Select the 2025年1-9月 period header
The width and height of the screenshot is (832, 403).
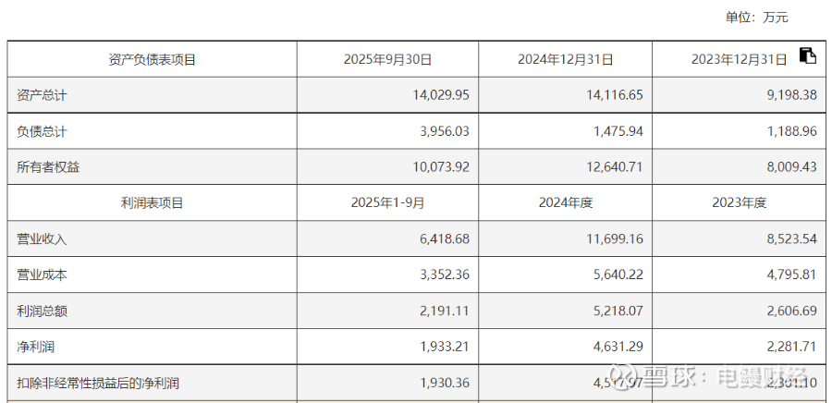pos(387,203)
